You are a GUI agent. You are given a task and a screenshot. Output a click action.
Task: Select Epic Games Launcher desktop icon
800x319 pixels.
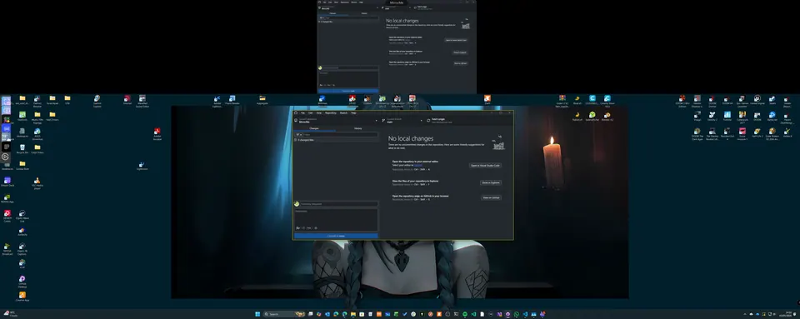point(742,102)
